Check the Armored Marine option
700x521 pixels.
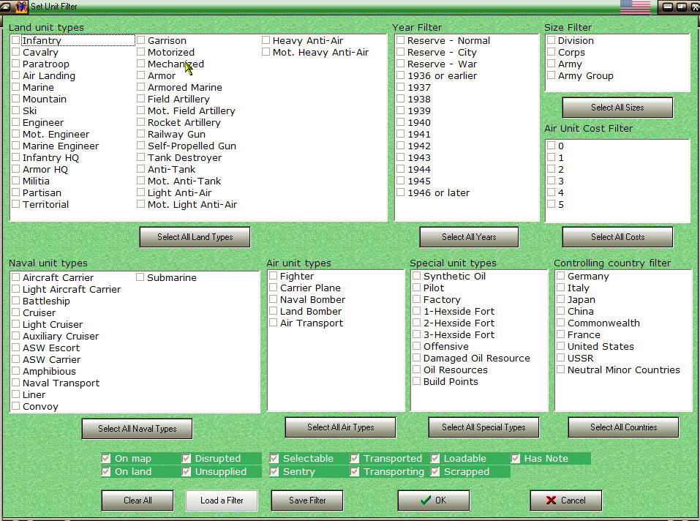coord(141,87)
